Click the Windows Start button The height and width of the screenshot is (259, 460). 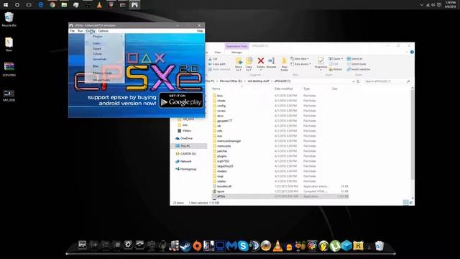pyautogui.click(x=6, y=5)
